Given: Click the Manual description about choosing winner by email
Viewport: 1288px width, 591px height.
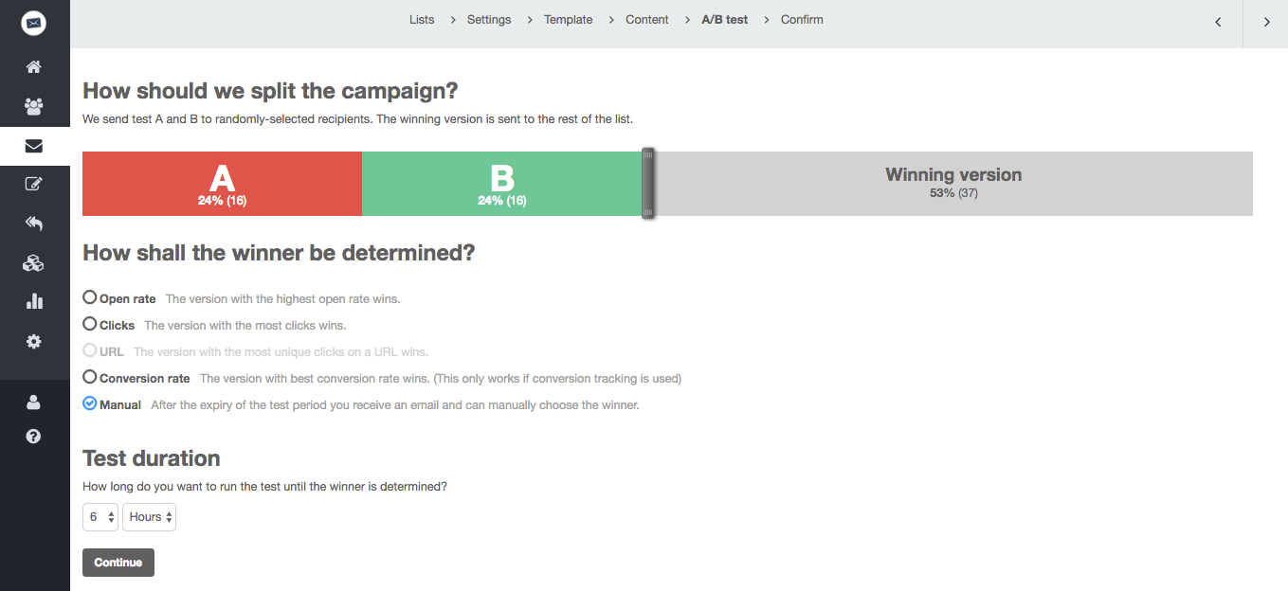Looking at the screenshot, I should tap(395, 405).
